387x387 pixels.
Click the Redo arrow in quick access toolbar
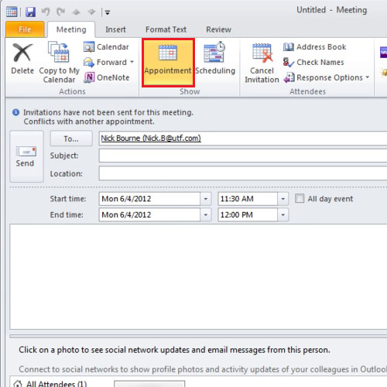click(x=61, y=12)
